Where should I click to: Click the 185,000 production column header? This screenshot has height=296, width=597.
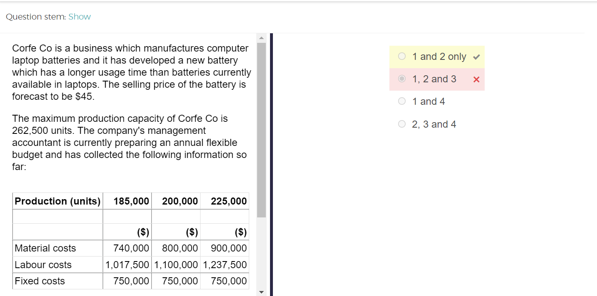pyautogui.click(x=131, y=201)
